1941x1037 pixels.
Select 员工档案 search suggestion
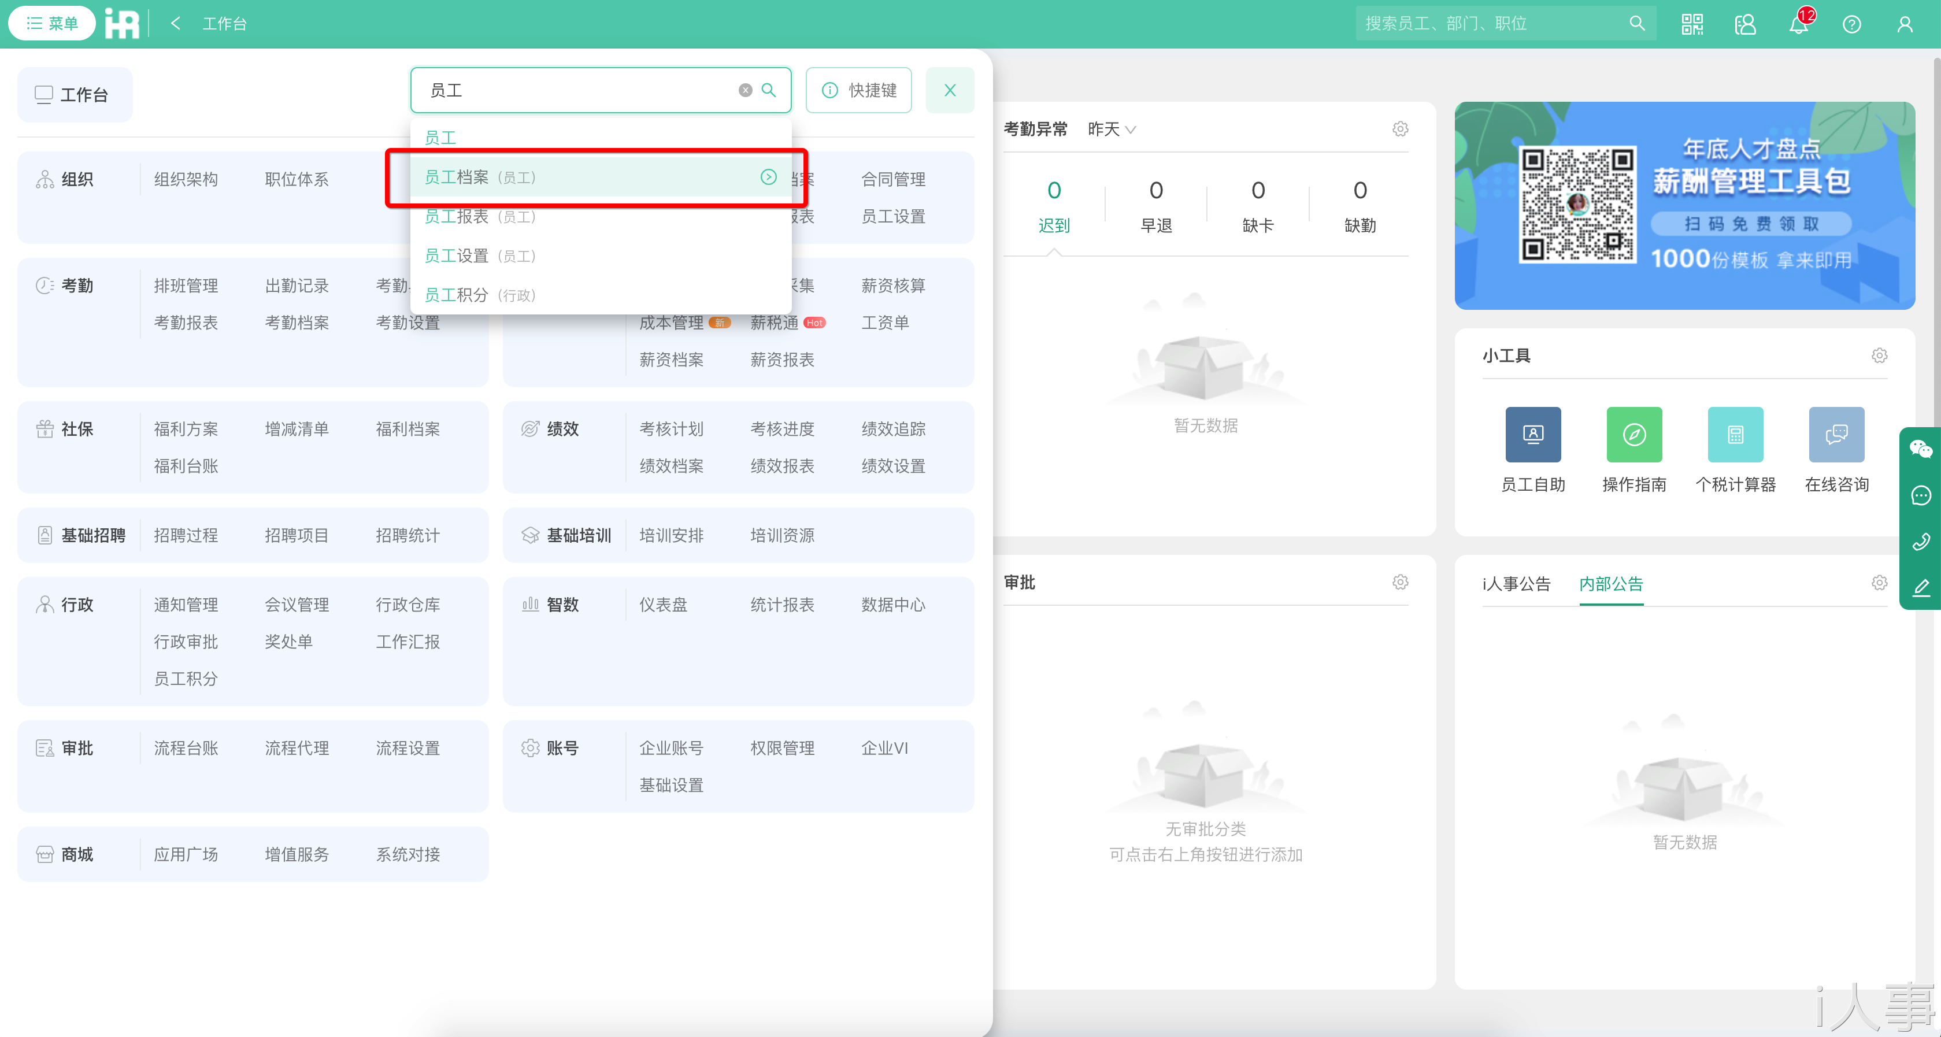pyautogui.click(x=601, y=177)
